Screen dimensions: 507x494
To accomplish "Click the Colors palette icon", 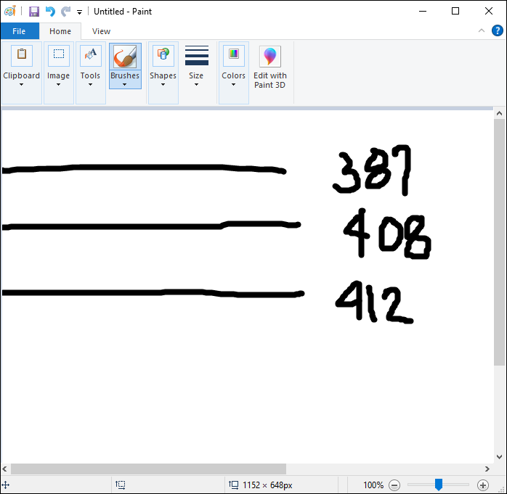I will coord(233,55).
